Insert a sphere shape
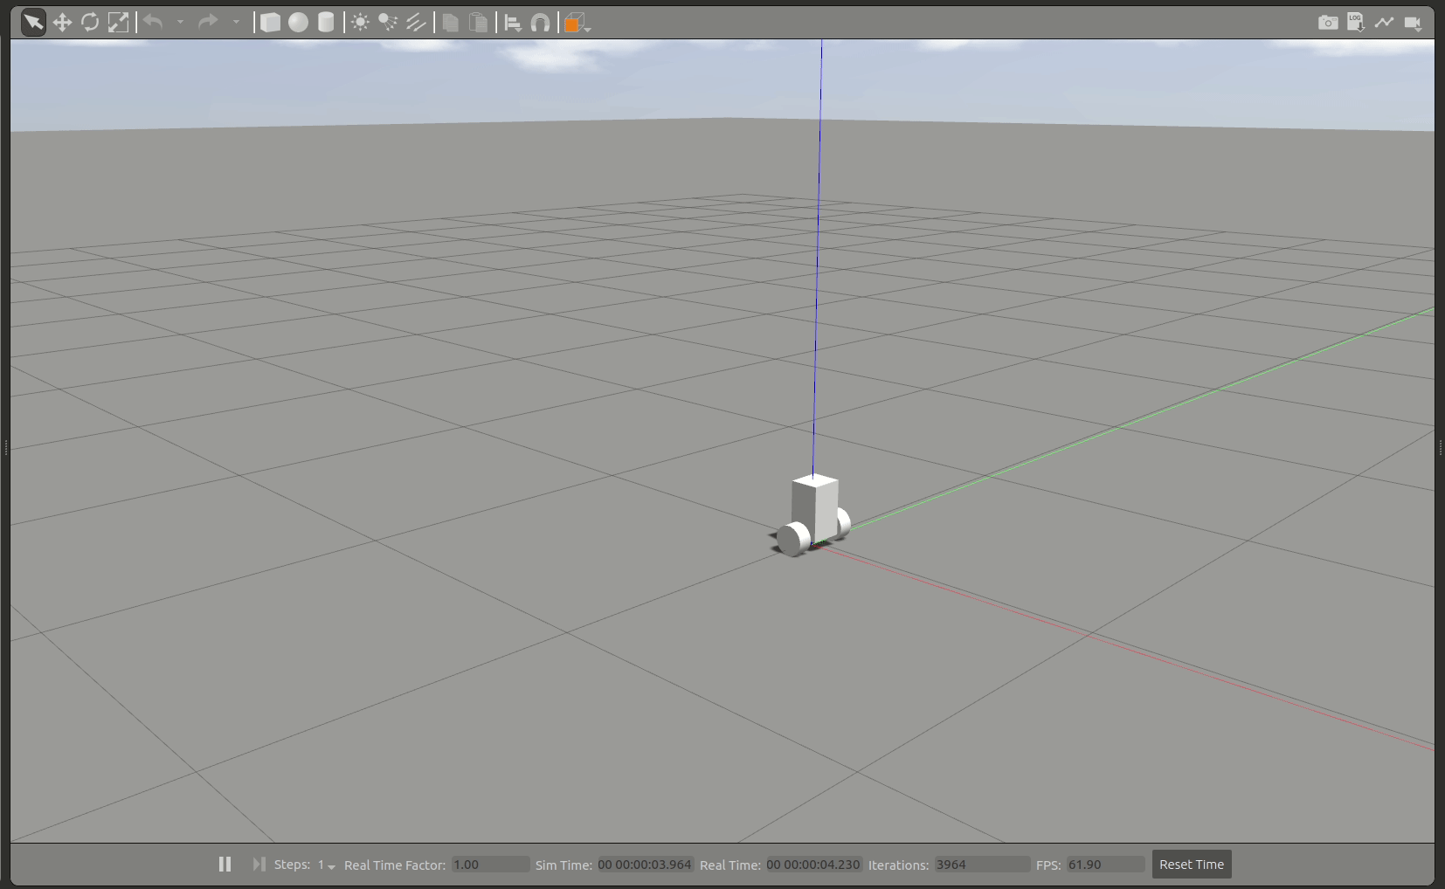 (x=299, y=23)
